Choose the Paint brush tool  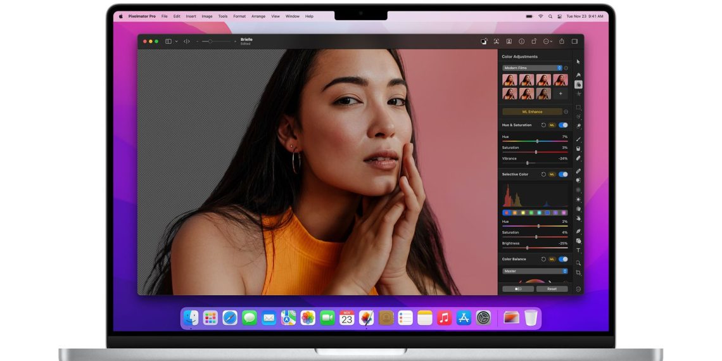coord(578,139)
